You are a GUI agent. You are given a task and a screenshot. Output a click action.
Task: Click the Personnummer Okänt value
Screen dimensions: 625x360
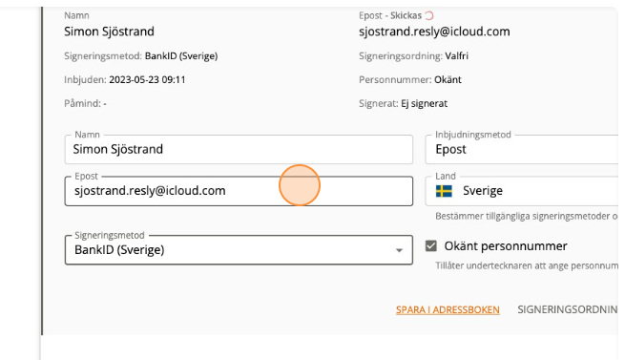tap(448, 80)
